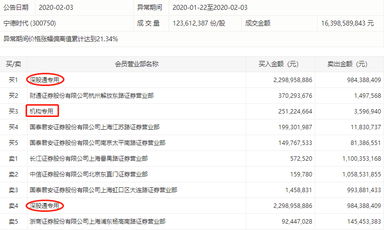
Task: Click sell amount 984,388,409 in 买1 row
Action: (x=364, y=80)
